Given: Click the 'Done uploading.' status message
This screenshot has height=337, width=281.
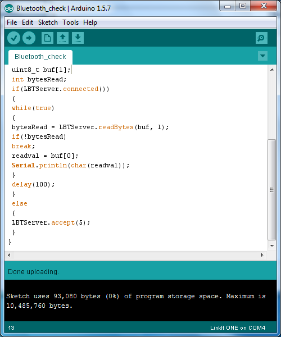Looking at the screenshot, I should (33, 272).
